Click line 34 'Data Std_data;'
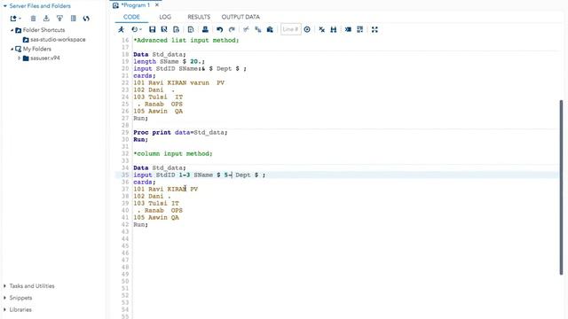The image size is (568, 319). (x=160, y=167)
